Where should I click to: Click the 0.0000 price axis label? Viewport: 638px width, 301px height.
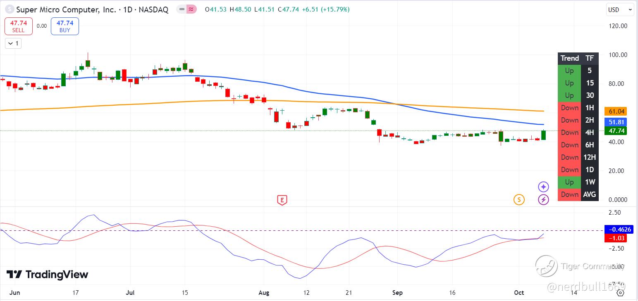619,200
